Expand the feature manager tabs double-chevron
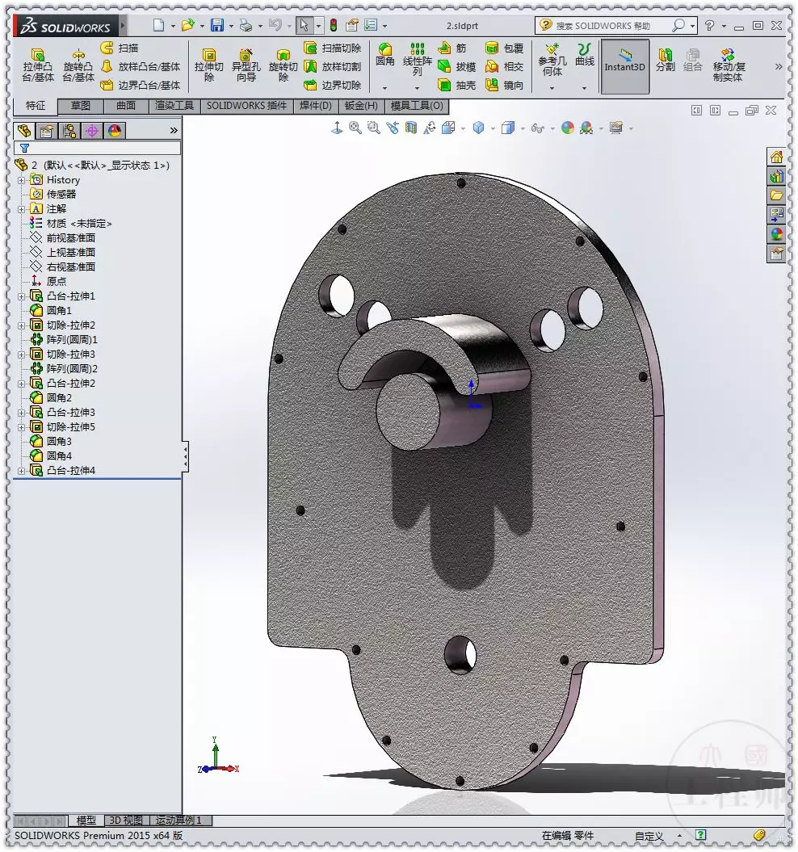 pos(174,130)
